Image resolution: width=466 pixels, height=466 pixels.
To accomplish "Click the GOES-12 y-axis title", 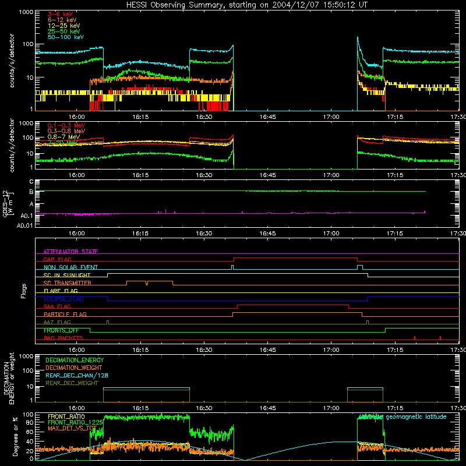I will (8, 204).
